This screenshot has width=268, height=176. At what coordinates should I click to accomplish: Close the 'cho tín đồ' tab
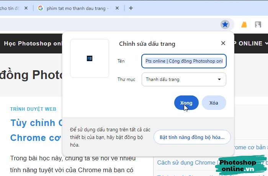pos(26,8)
